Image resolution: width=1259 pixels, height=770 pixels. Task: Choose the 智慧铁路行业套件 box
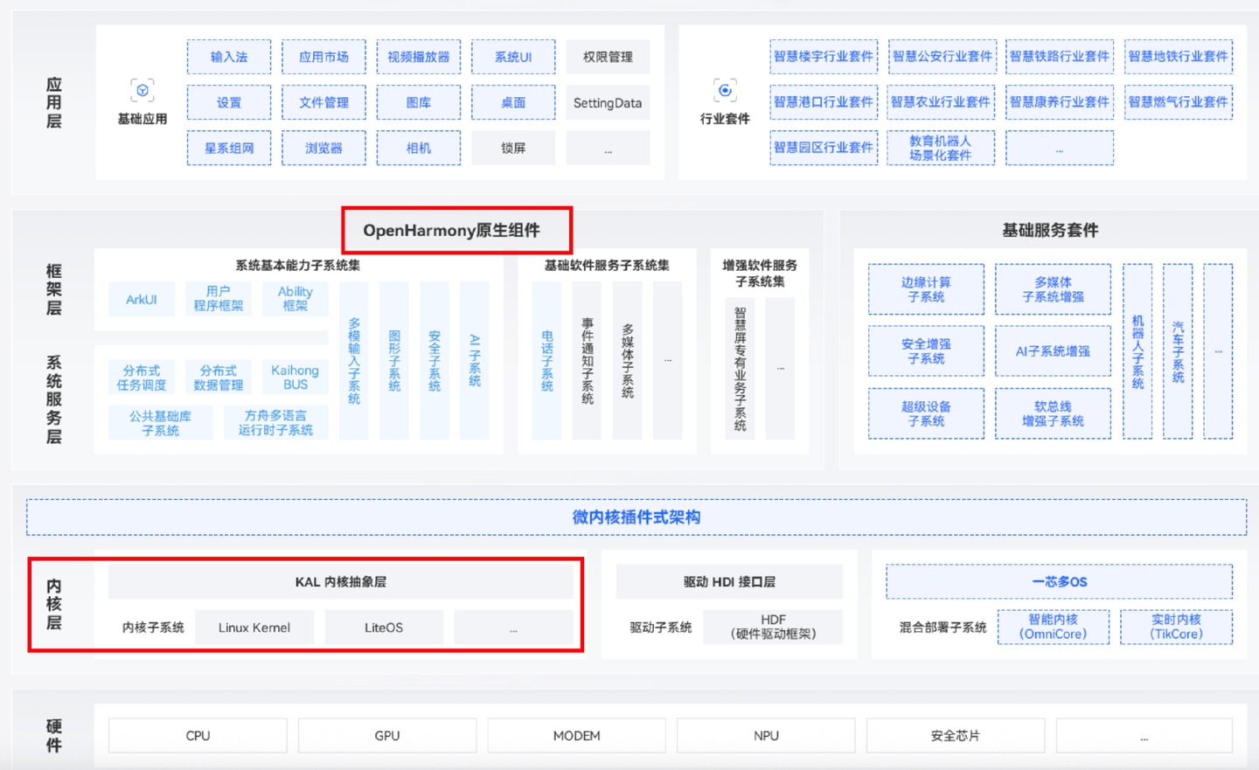1060,56
